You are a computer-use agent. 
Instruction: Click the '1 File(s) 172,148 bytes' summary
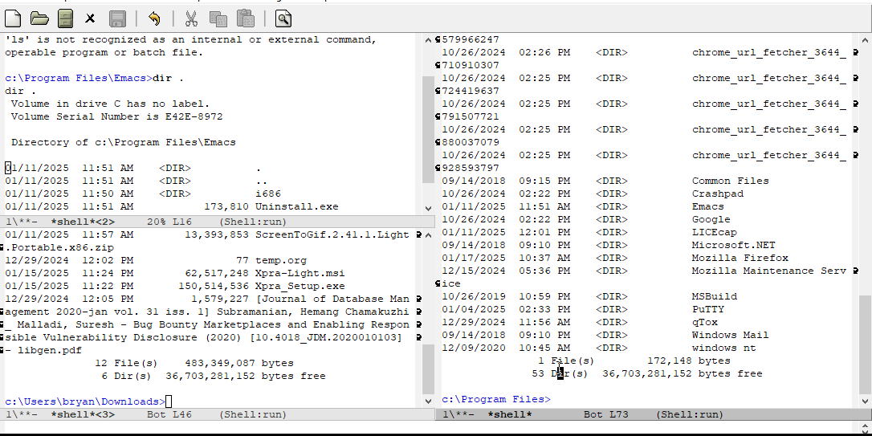(634, 361)
